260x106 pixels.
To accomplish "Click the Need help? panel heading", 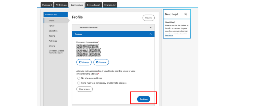I will coord(172,14).
